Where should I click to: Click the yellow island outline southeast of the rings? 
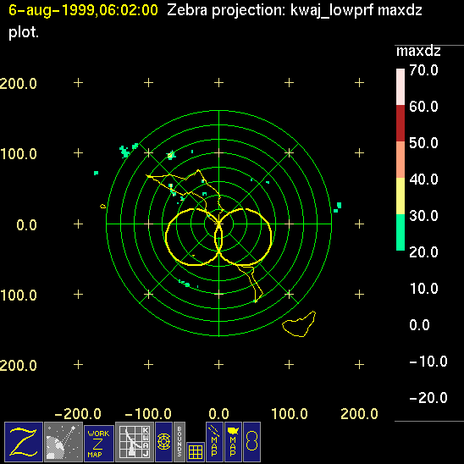pyautogui.click(x=299, y=324)
